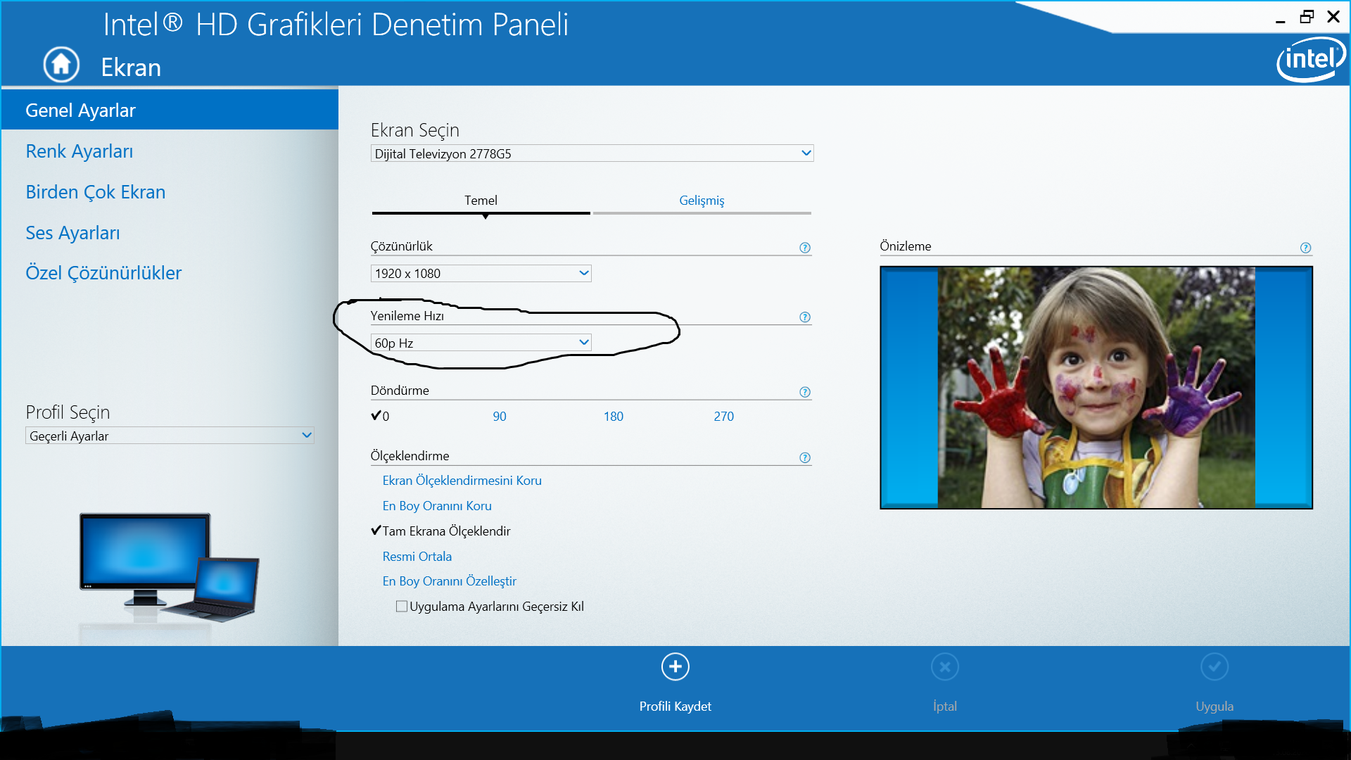Select the 90 degree rotation option
The image size is (1351, 760).
click(x=499, y=417)
